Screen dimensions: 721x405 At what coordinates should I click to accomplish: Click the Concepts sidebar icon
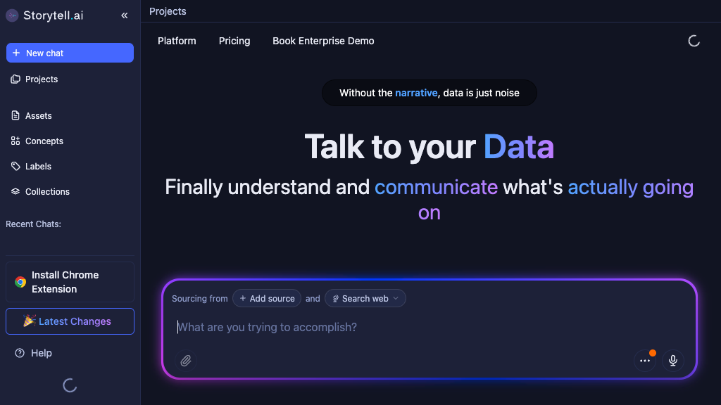pyautogui.click(x=15, y=141)
